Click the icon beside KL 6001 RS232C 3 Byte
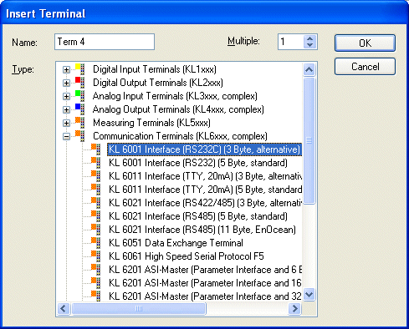This screenshot has height=329, width=409. 96,149
